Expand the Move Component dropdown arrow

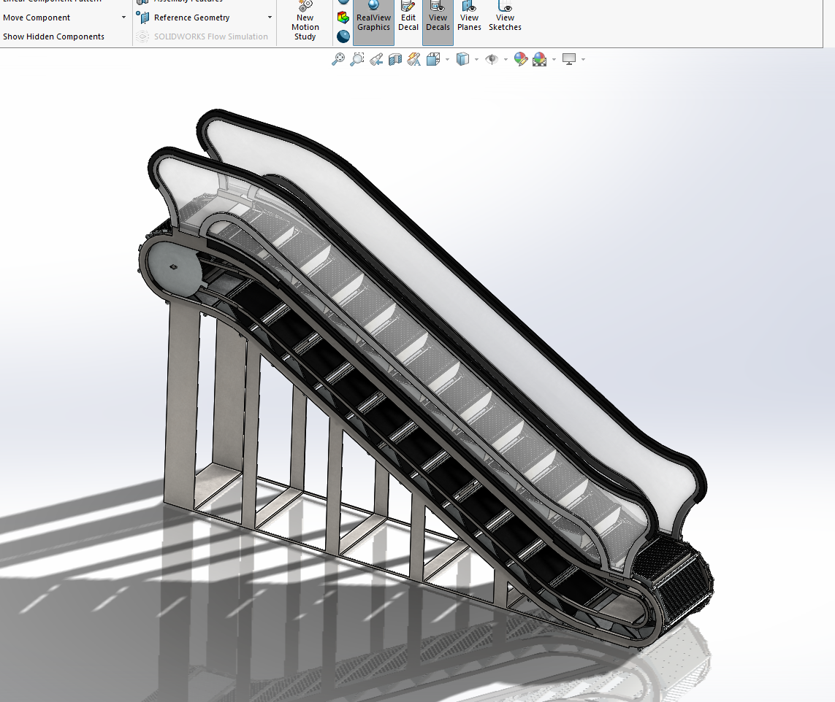[x=123, y=18]
